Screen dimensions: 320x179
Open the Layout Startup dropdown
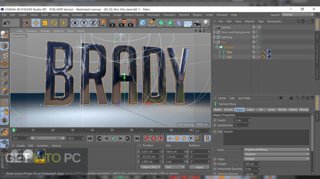click(297, 15)
